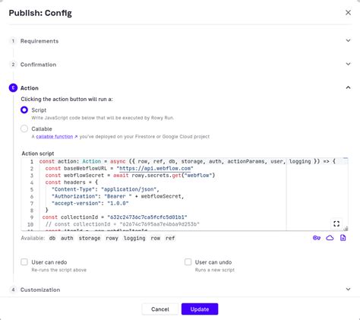Click the logging available variable chip

(134, 238)
